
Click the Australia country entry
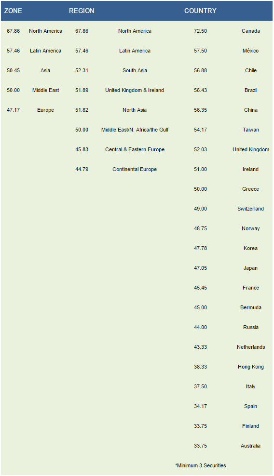point(250,446)
